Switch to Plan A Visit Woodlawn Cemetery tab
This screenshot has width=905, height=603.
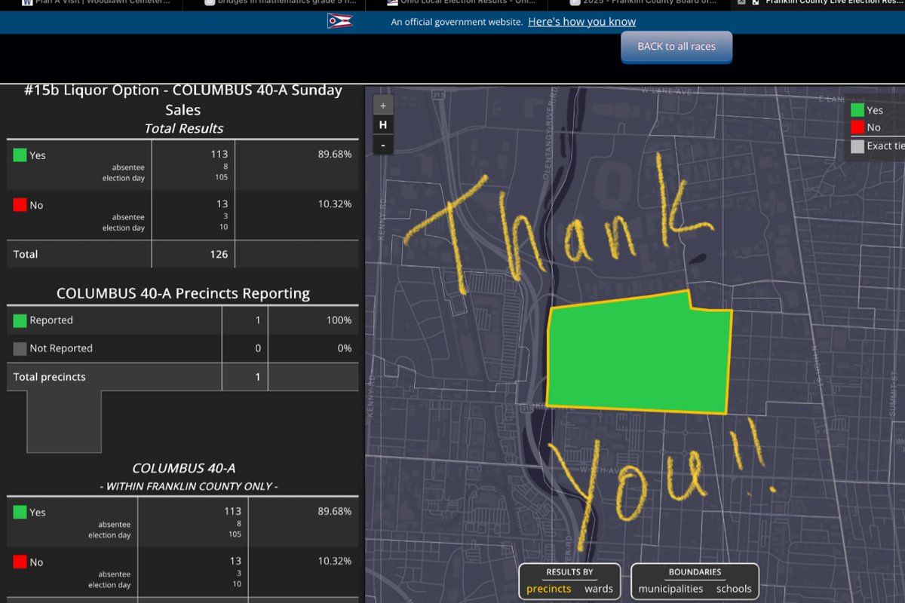(98, 3)
